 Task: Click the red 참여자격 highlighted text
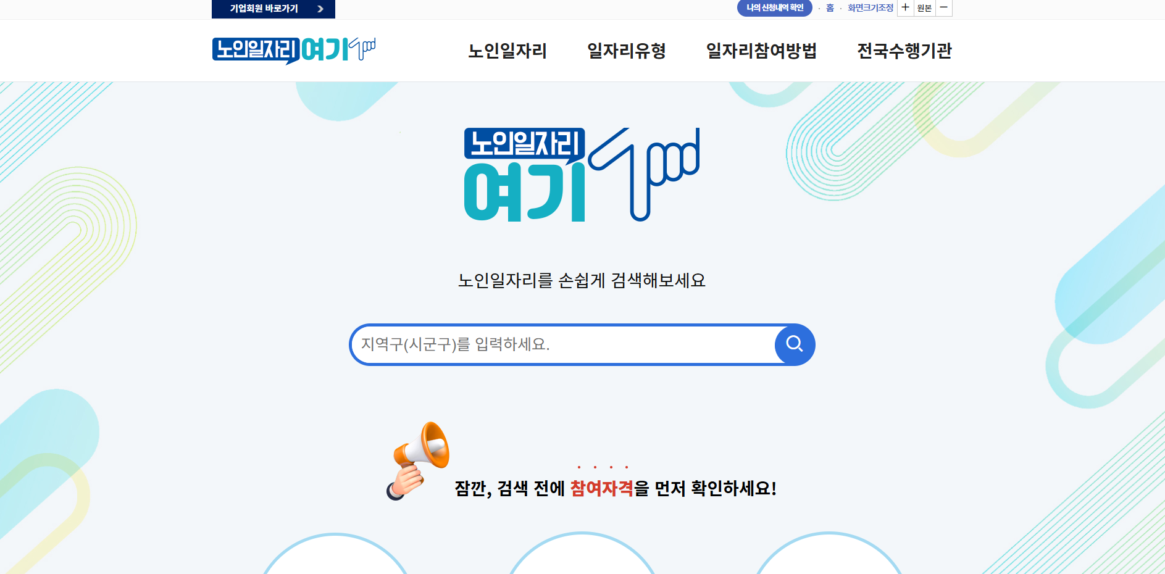click(602, 488)
